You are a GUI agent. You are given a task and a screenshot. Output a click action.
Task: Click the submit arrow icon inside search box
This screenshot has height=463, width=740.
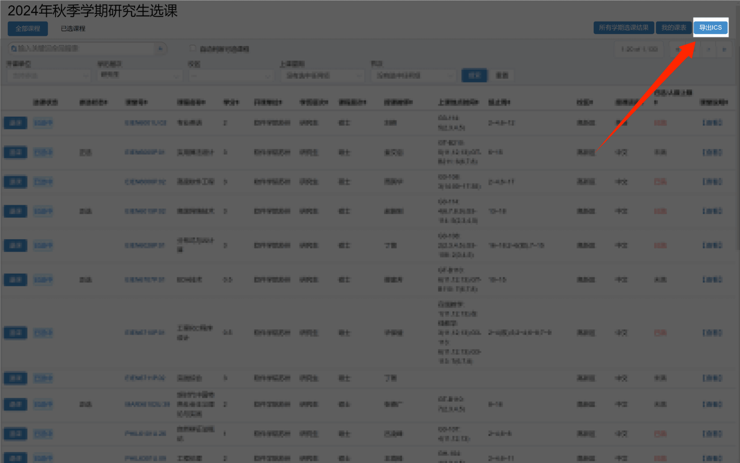pos(160,49)
